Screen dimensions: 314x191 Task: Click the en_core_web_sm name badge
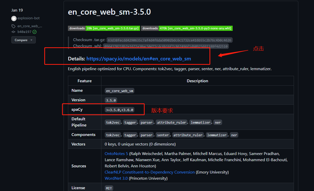[x=119, y=90]
